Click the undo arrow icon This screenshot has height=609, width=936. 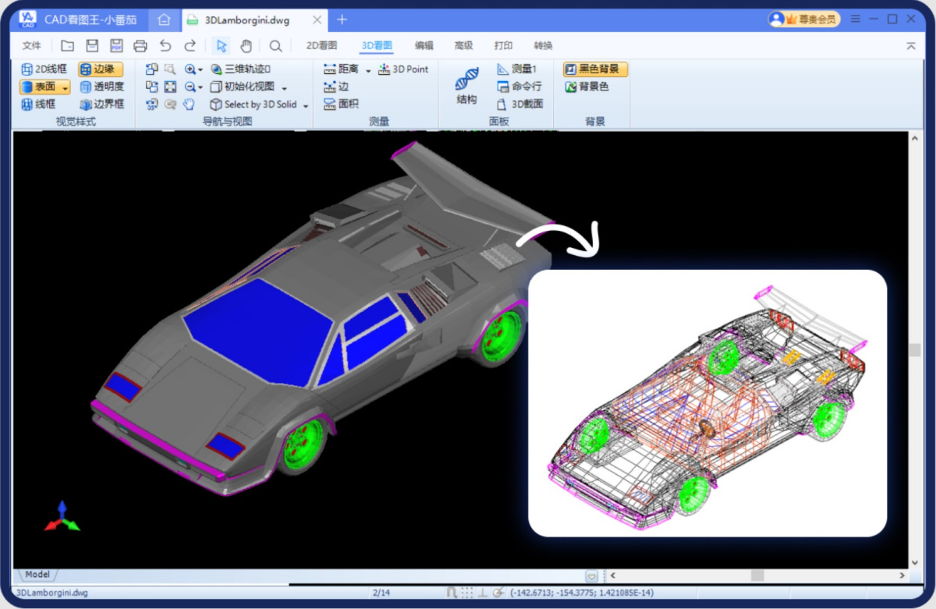pyautogui.click(x=165, y=46)
